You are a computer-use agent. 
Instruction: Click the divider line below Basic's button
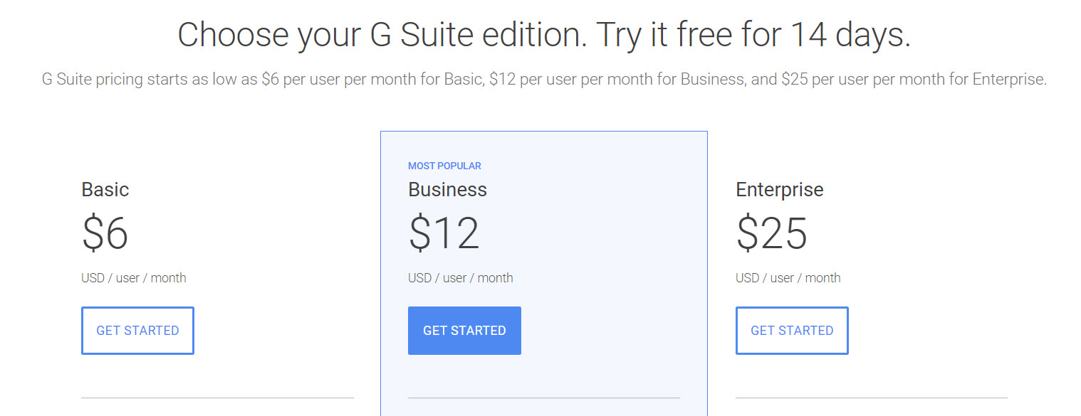(x=217, y=398)
